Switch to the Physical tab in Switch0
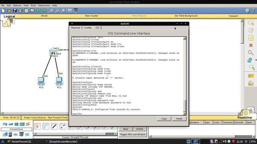The image size is (257, 144). coord(75,28)
